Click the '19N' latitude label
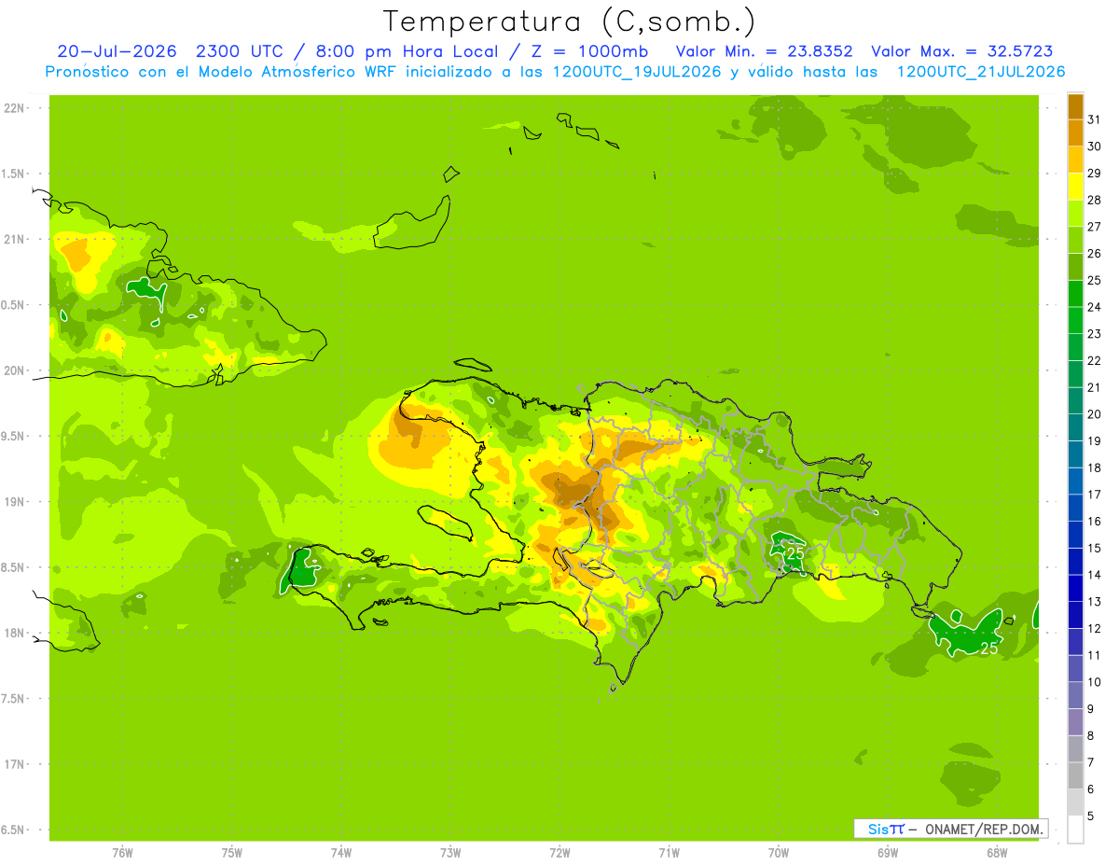This screenshot has height=865, width=1119. click(13, 502)
